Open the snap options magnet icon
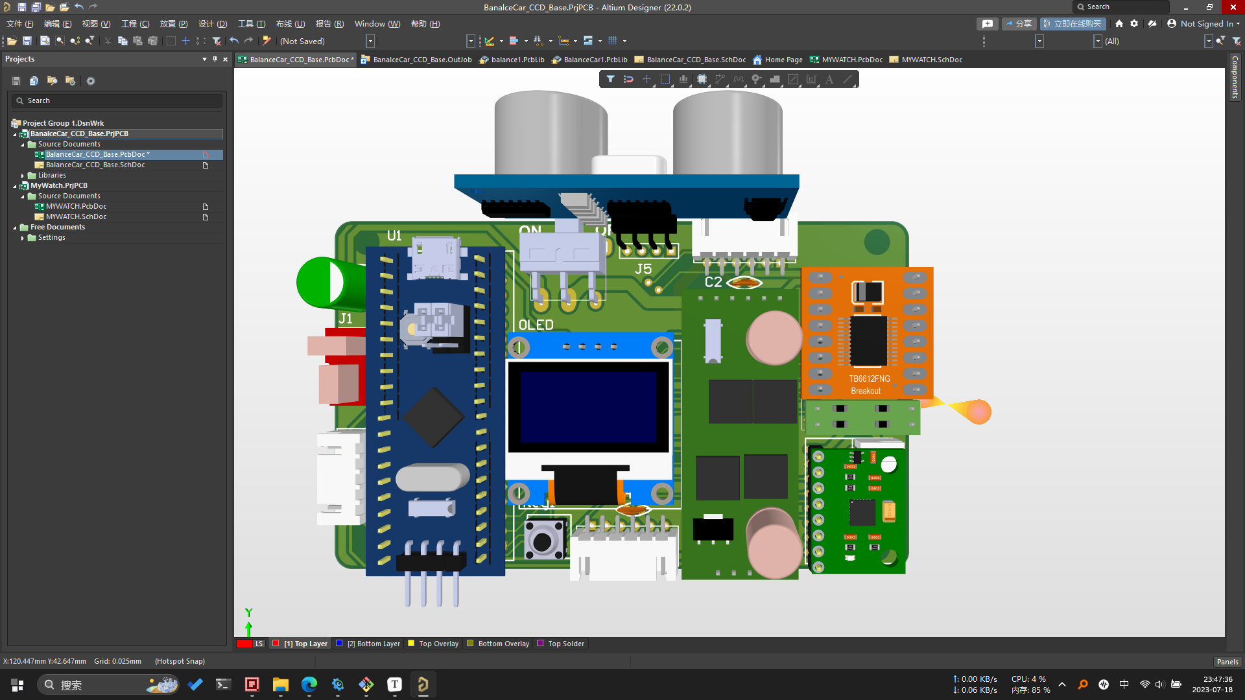Viewport: 1245px width, 700px height. [628, 79]
